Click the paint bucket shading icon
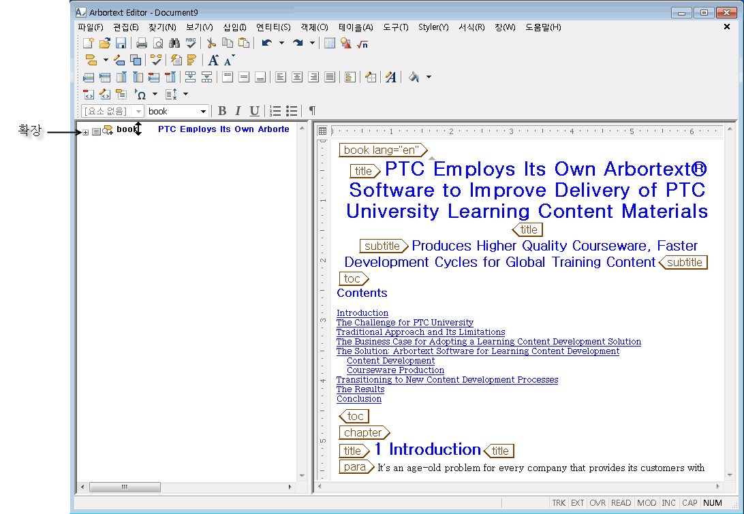The height and width of the screenshot is (514, 744). pos(414,78)
